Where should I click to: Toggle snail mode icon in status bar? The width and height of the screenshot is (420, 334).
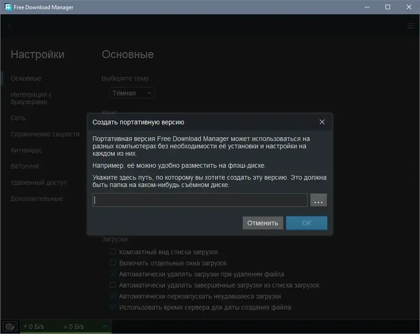tap(10, 327)
